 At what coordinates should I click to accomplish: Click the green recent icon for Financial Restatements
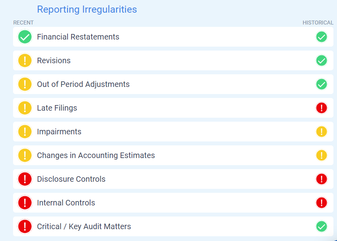point(25,37)
